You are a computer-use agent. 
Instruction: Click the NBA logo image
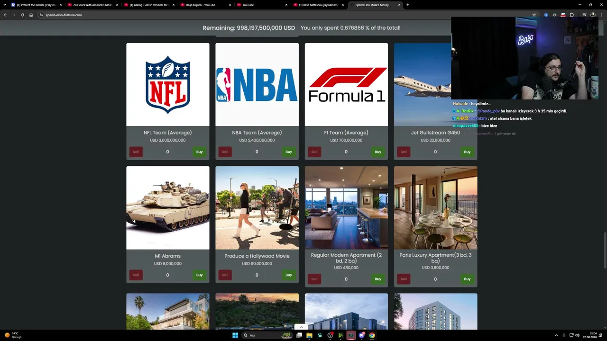[x=257, y=85]
